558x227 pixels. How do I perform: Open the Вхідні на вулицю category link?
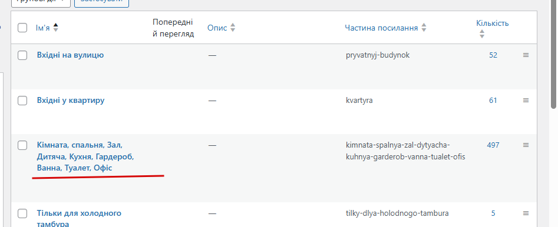coord(70,55)
